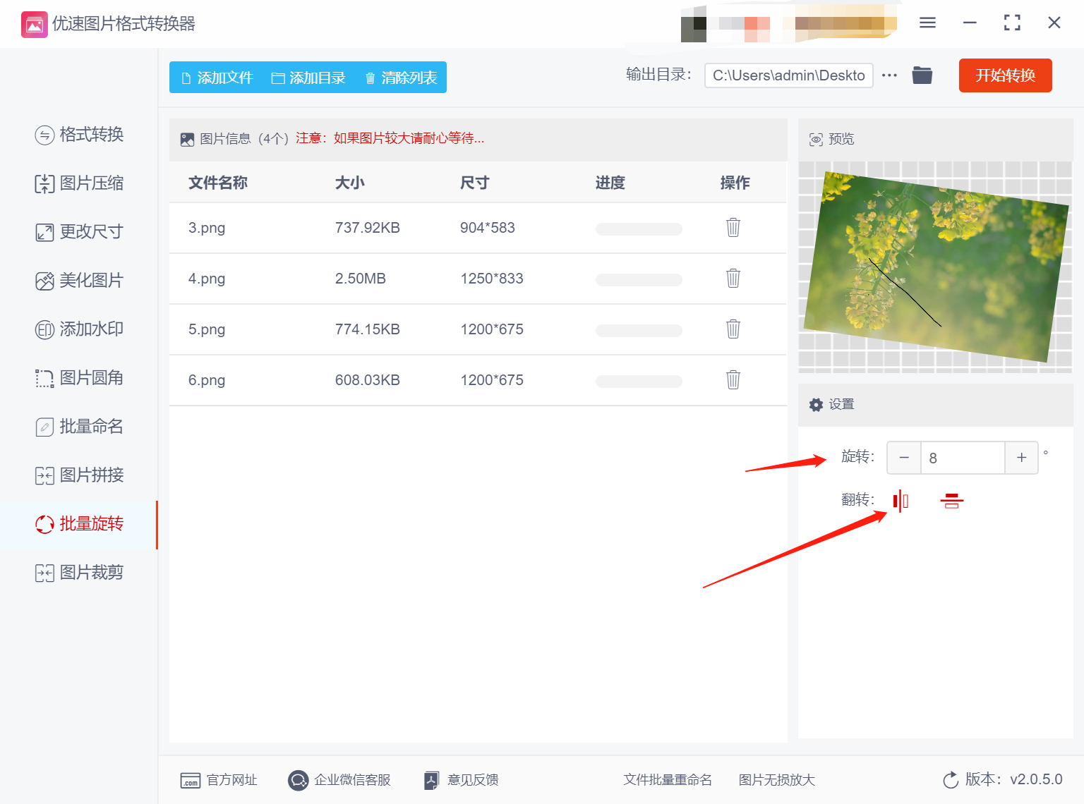Select the 6.png file name
Viewport: 1084px width, 804px height.
(207, 380)
